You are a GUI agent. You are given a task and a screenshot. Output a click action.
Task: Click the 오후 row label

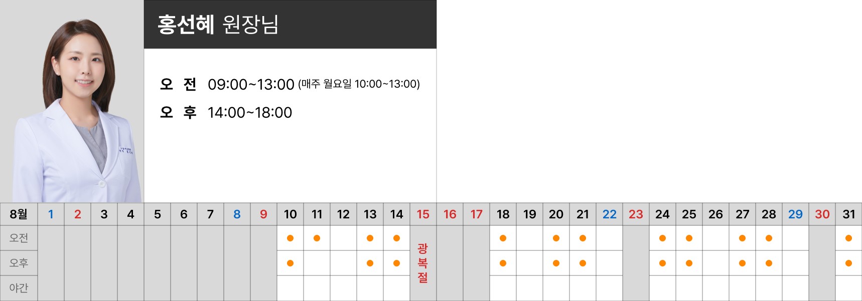19,263
